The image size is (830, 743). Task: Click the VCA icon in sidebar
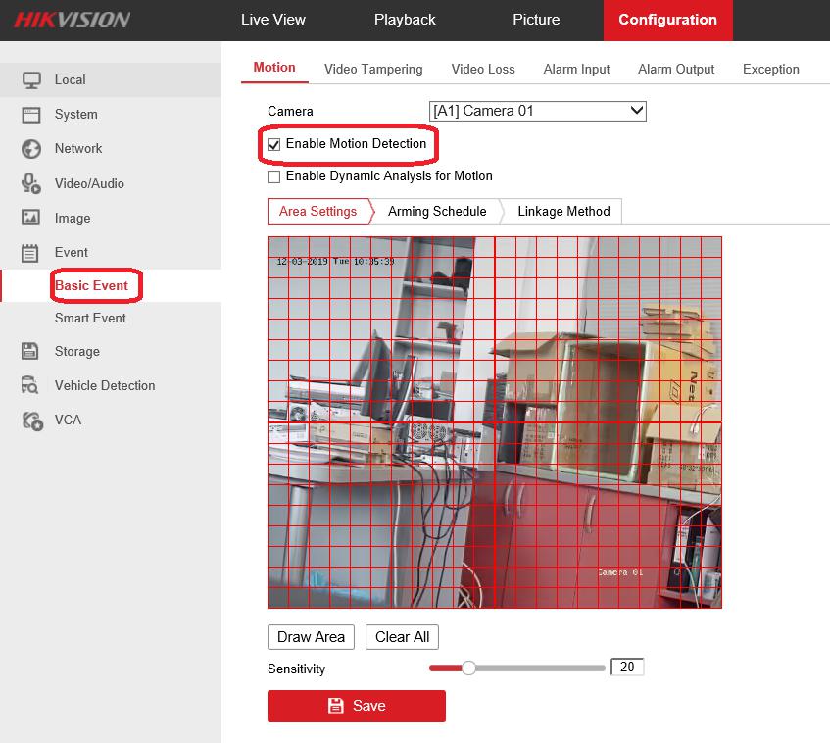31,420
